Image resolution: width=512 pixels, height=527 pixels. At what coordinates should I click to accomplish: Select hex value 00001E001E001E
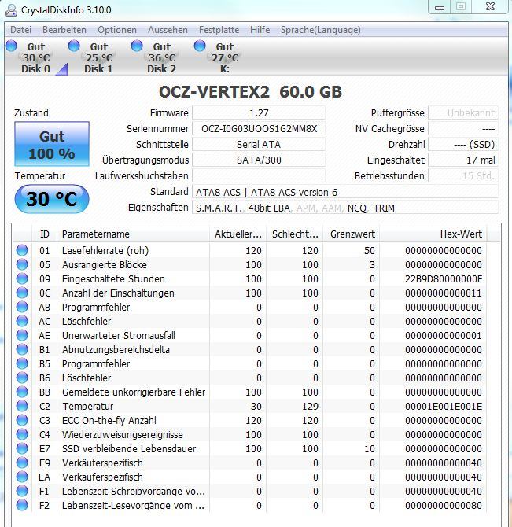point(444,407)
